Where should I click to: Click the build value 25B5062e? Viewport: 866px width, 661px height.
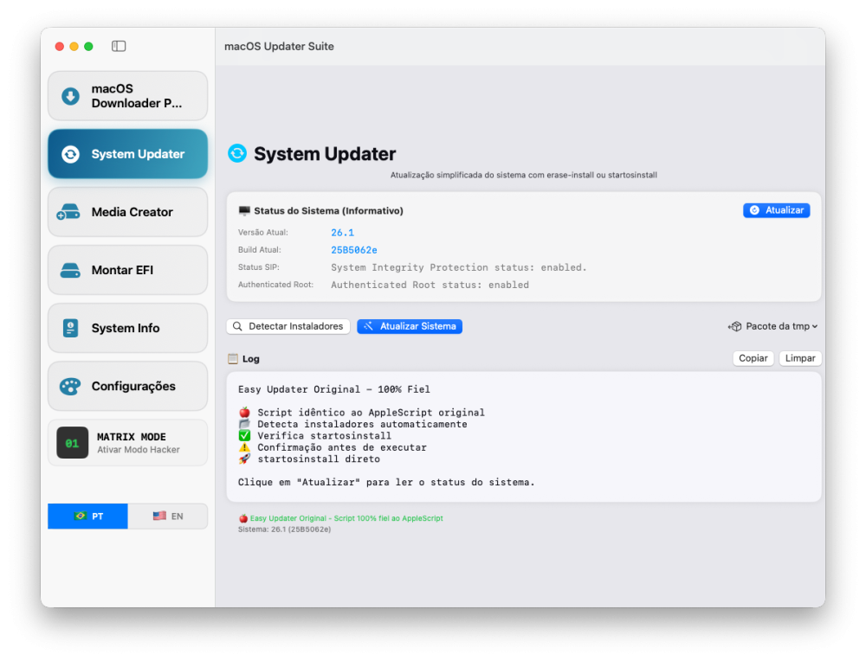(354, 251)
